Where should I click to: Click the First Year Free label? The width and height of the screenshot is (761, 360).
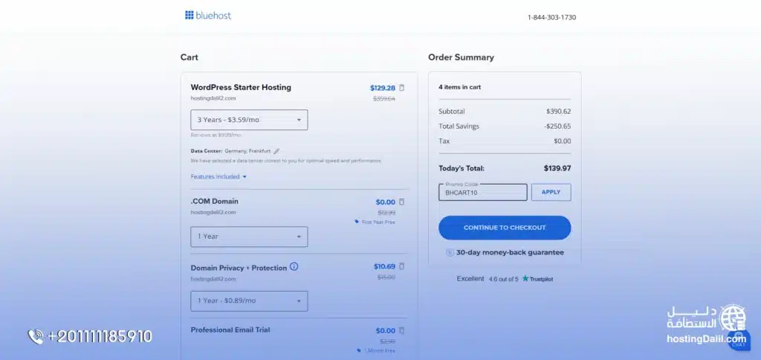pyautogui.click(x=378, y=222)
